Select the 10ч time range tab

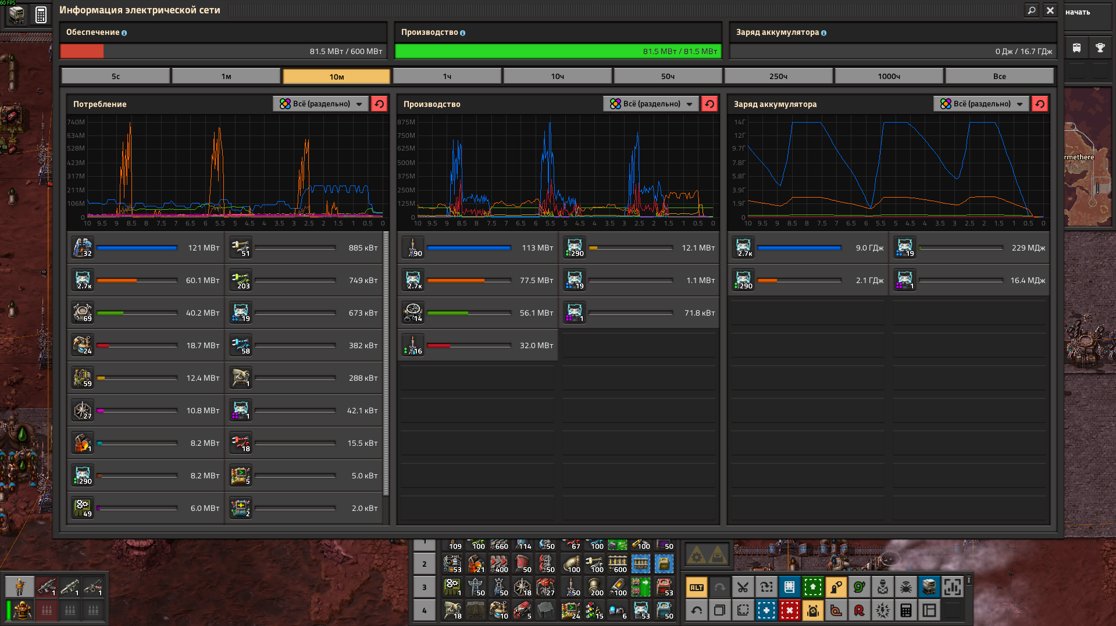pos(558,76)
